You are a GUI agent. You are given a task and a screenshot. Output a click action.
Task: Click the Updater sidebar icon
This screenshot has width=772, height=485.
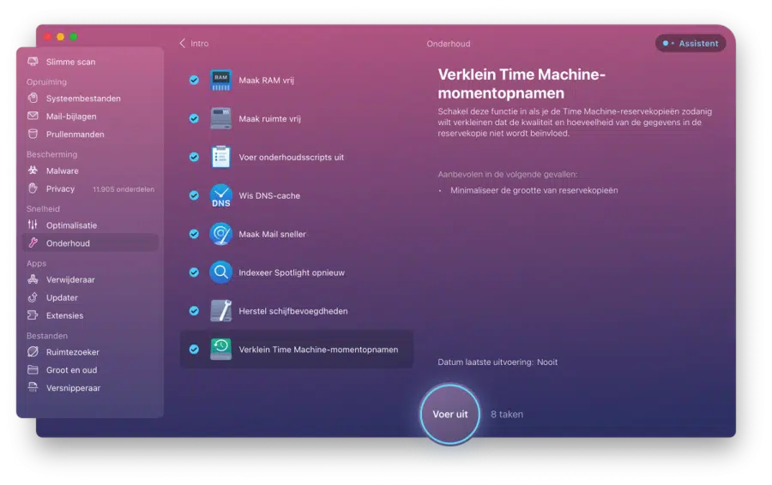coord(33,297)
